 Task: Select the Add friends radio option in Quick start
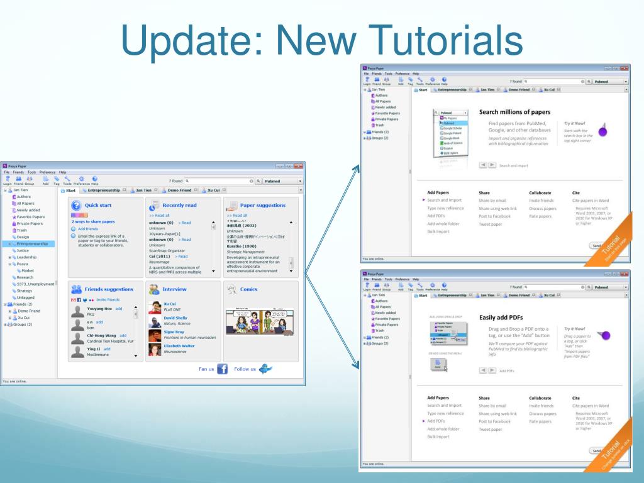point(73,229)
